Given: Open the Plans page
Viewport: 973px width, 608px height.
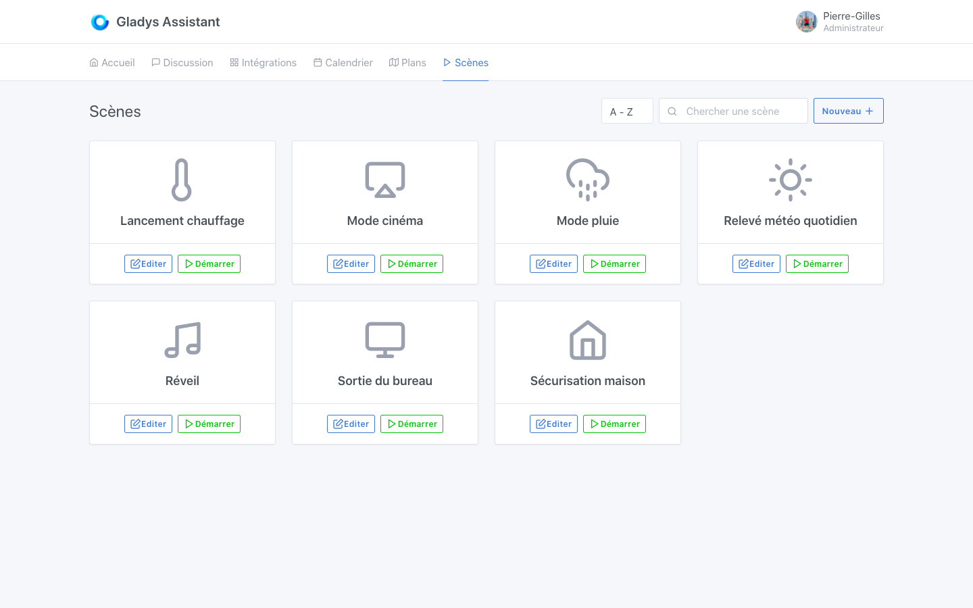Looking at the screenshot, I should (407, 62).
